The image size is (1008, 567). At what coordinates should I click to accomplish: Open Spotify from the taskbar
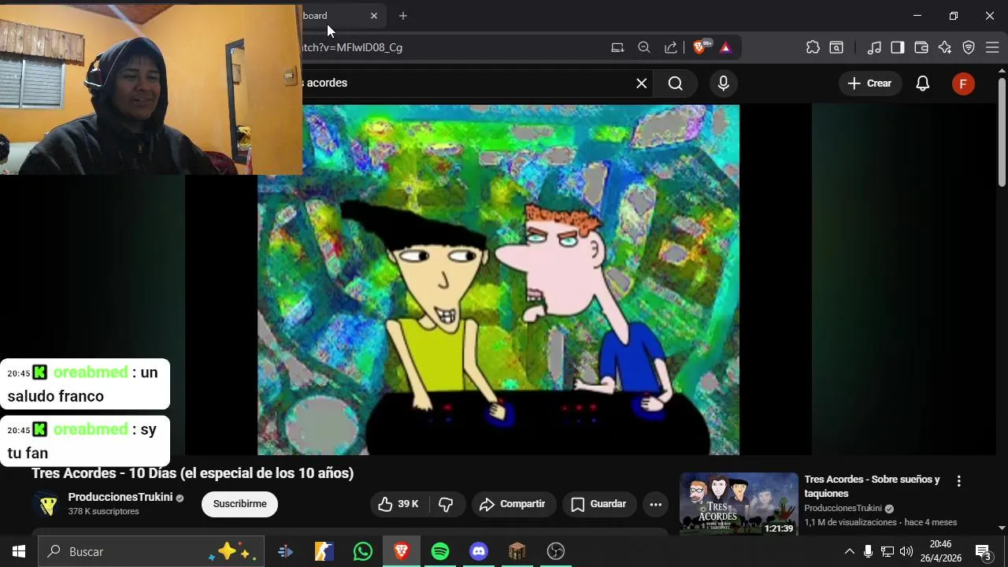coord(440,551)
